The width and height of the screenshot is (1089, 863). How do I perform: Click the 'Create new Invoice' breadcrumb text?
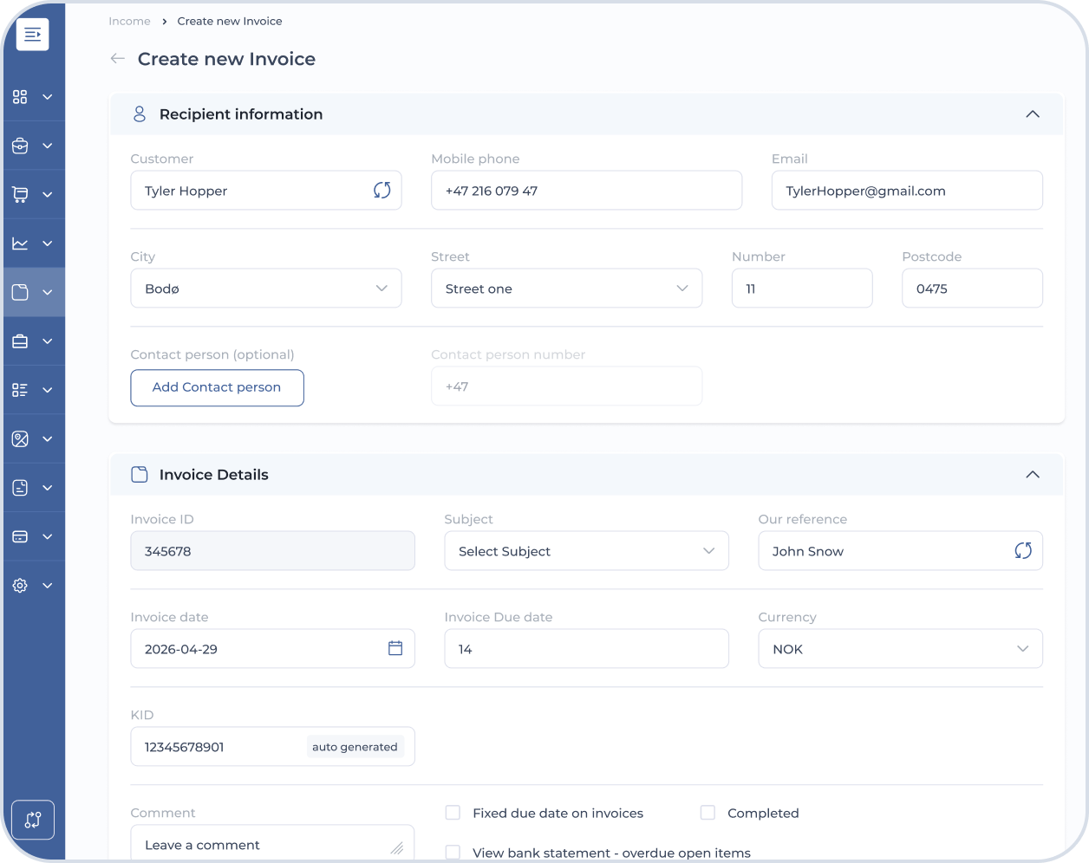click(230, 21)
